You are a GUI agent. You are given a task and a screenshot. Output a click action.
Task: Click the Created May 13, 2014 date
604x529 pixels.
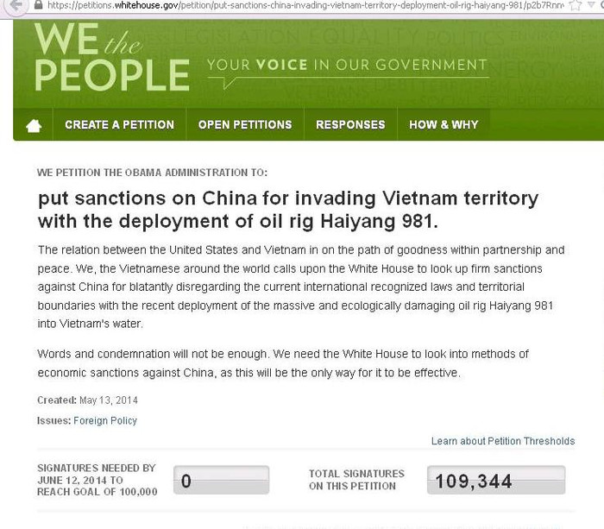[87, 400]
